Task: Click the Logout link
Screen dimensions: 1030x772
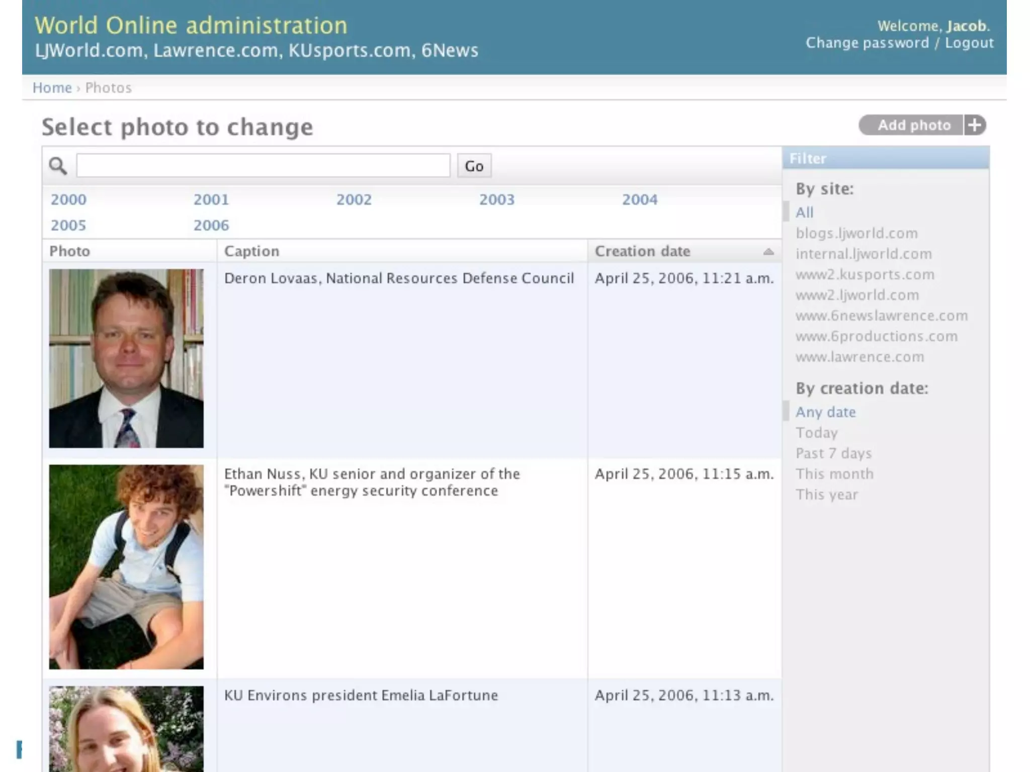Action: (x=969, y=43)
